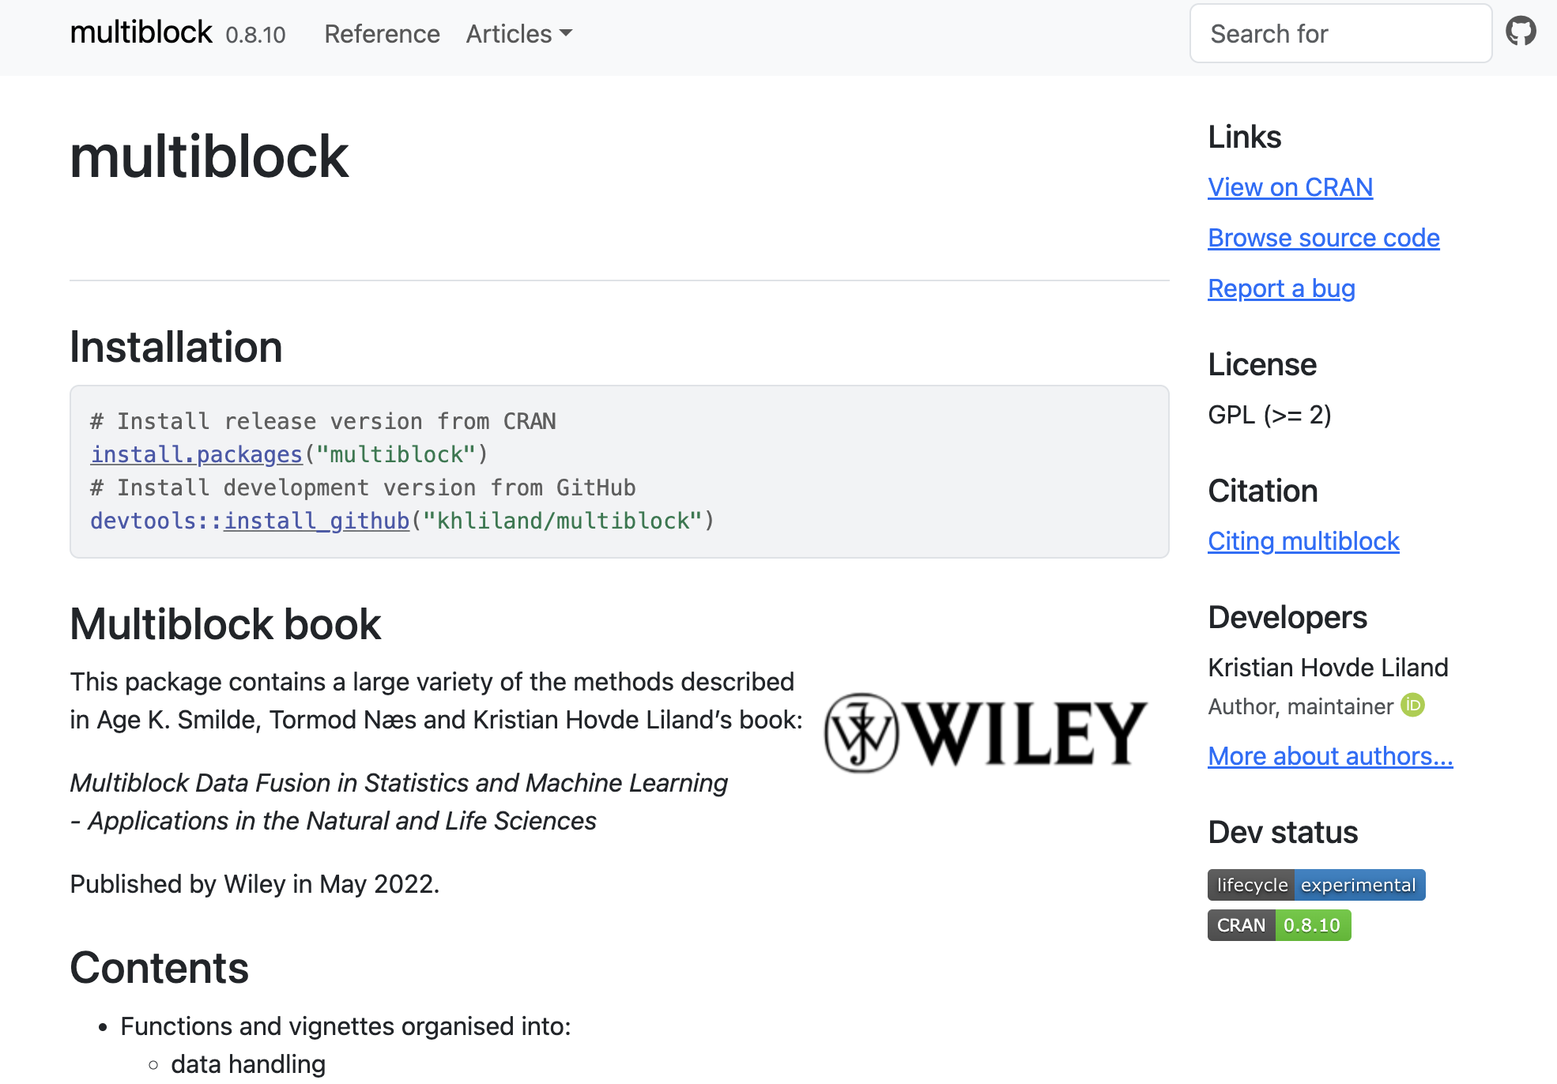Follow the Report a bug link
Screen dimensions: 1557x1084
click(1281, 288)
